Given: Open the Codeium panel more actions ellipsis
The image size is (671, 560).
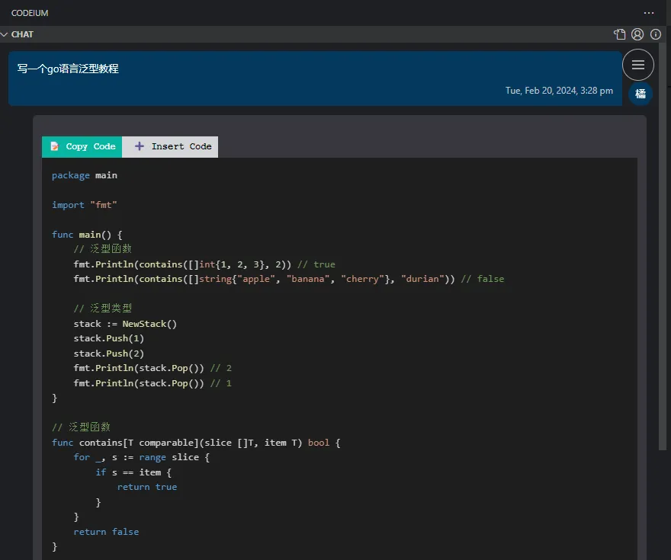Looking at the screenshot, I should click(x=648, y=13).
